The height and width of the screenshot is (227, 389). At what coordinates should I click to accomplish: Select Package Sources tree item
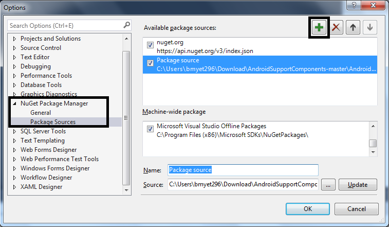(x=53, y=122)
